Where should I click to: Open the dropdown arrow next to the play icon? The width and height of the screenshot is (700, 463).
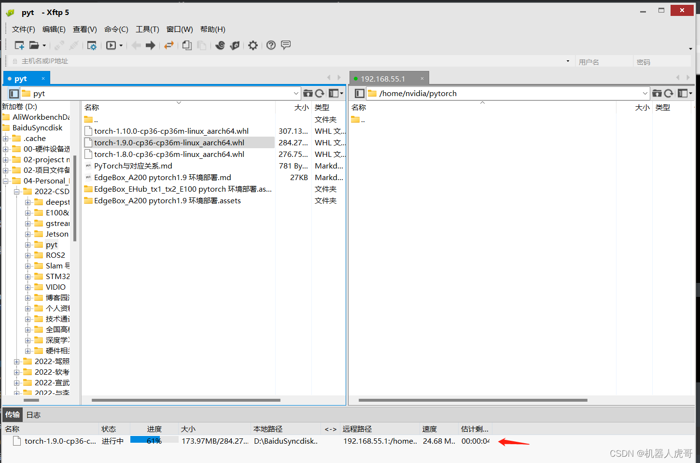point(121,45)
